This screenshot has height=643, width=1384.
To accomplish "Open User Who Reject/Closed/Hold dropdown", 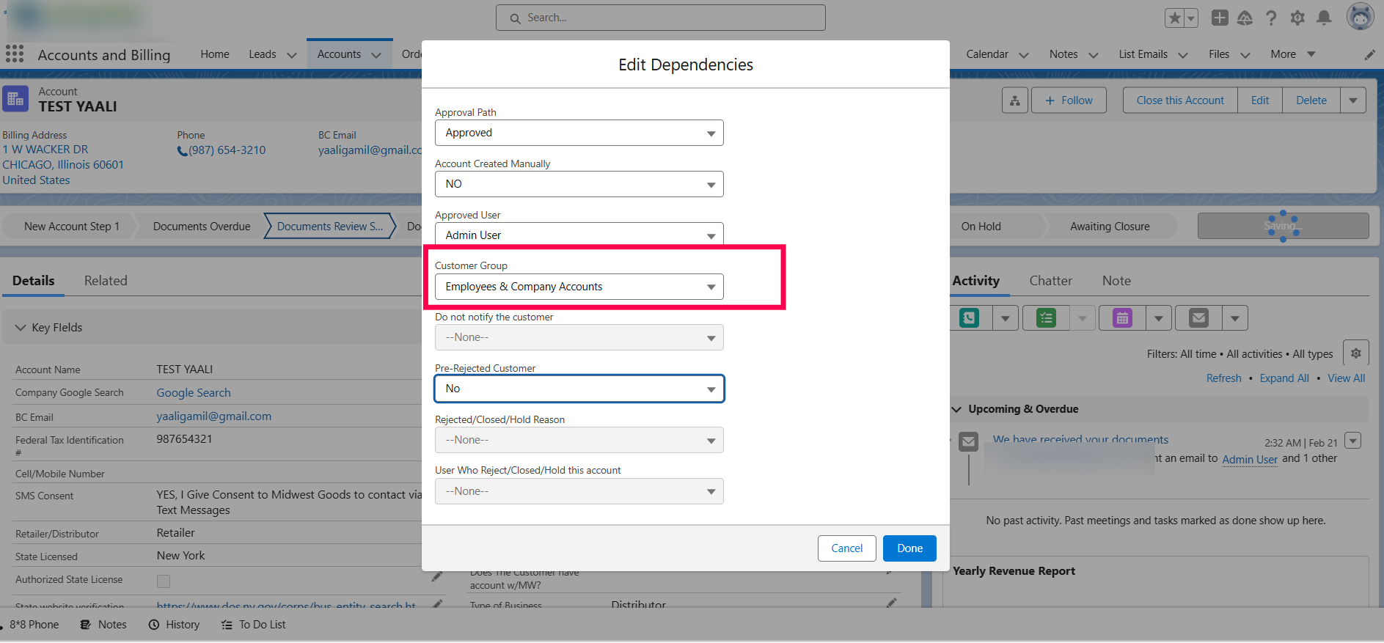I will [579, 491].
